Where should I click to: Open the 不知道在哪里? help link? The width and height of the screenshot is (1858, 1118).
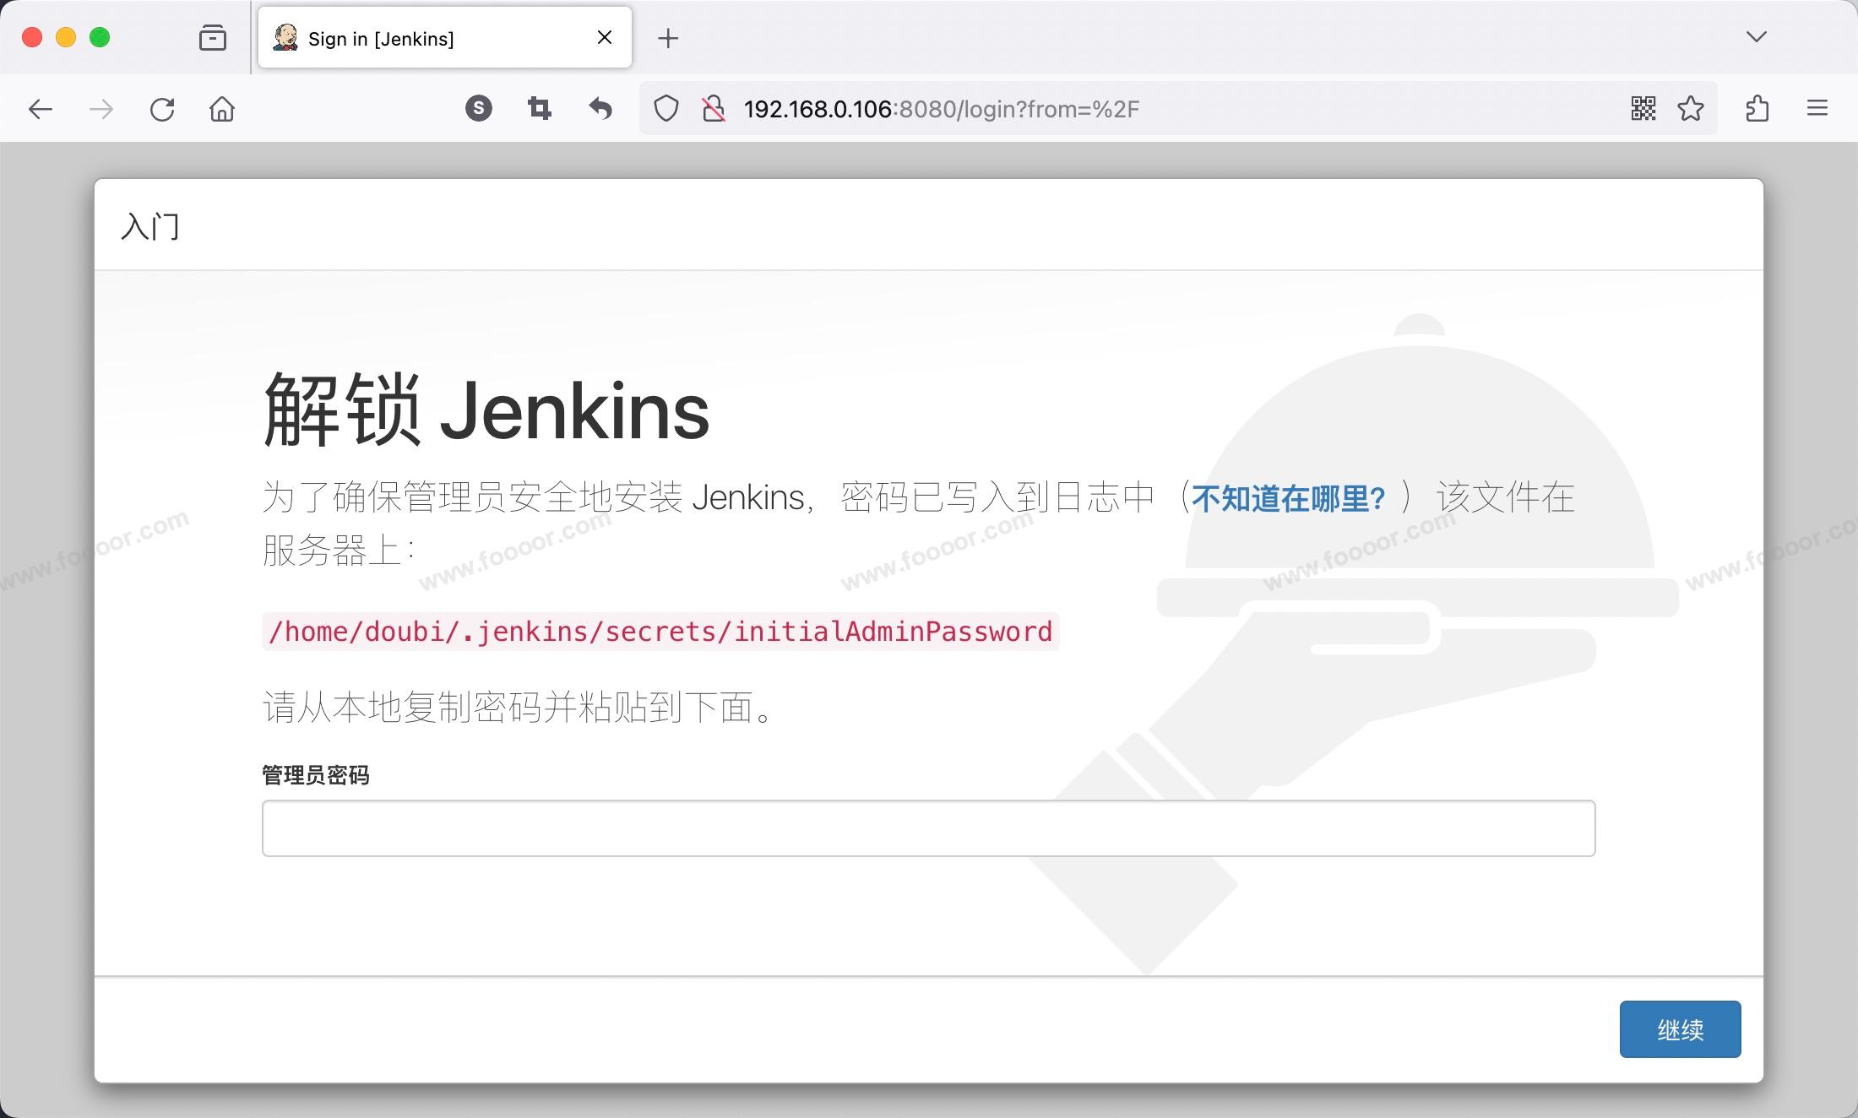(1289, 498)
